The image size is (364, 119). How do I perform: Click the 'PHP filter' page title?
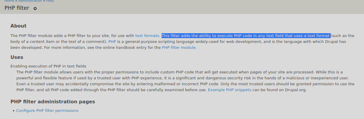point(17,8)
